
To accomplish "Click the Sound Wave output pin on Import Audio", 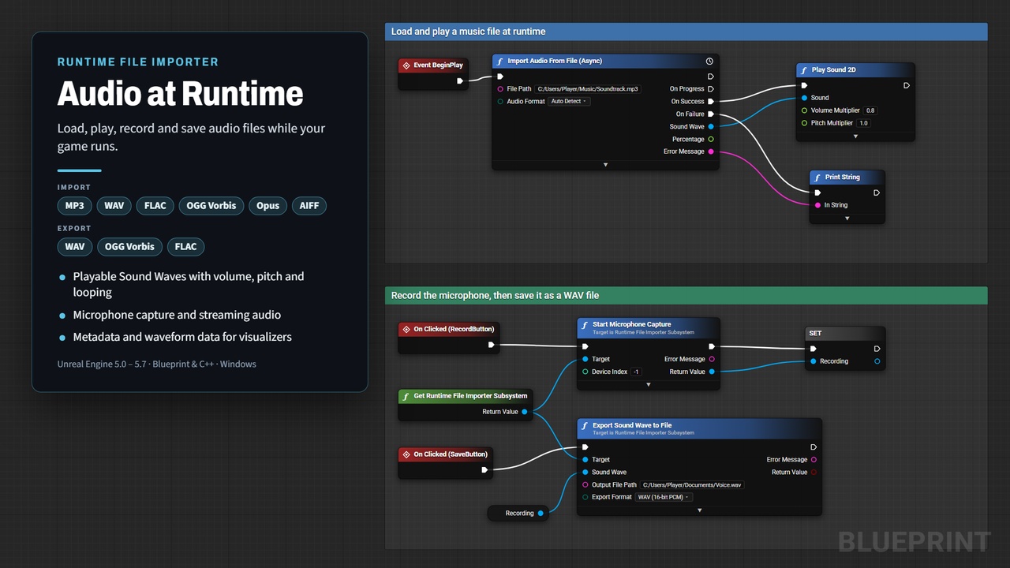I will (711, 126).
